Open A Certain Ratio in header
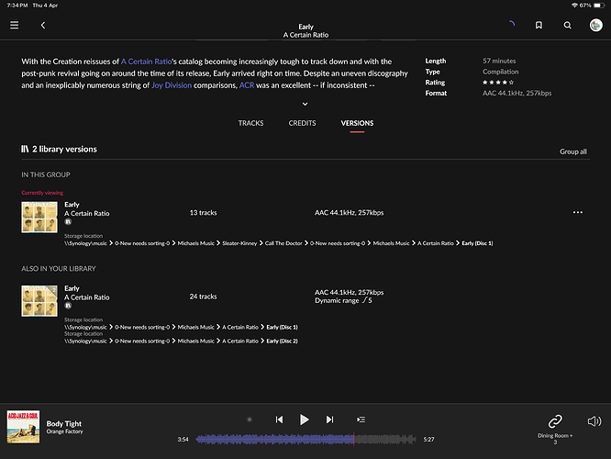The image size is (611, 459). point(305,35)
